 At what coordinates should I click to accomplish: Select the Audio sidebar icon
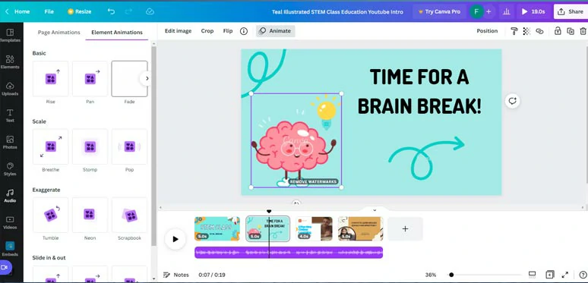pos(10,196)
